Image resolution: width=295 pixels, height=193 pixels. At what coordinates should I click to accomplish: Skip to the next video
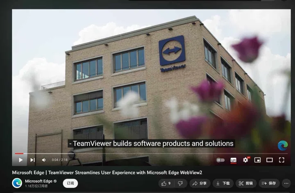pos(32,160)
